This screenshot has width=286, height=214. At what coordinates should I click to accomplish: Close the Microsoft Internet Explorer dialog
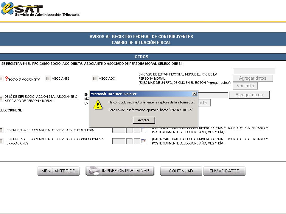coord(195,94)
